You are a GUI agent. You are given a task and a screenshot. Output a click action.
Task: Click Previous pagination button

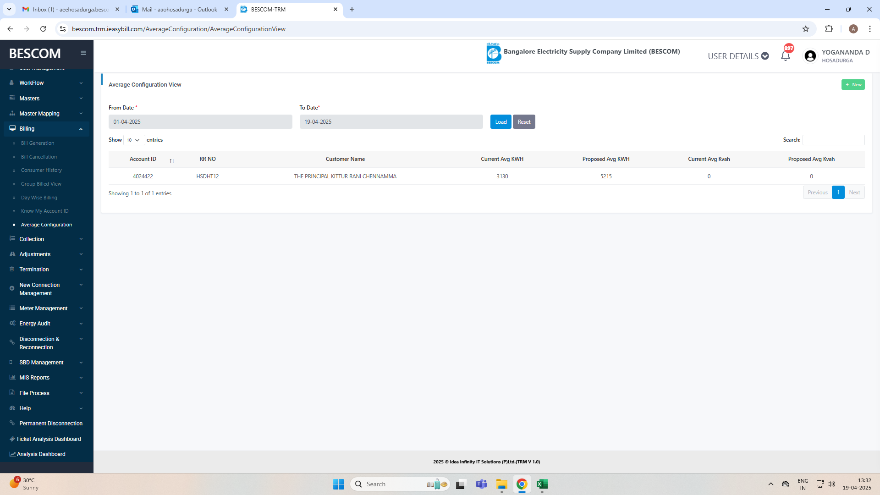point(817,192)
